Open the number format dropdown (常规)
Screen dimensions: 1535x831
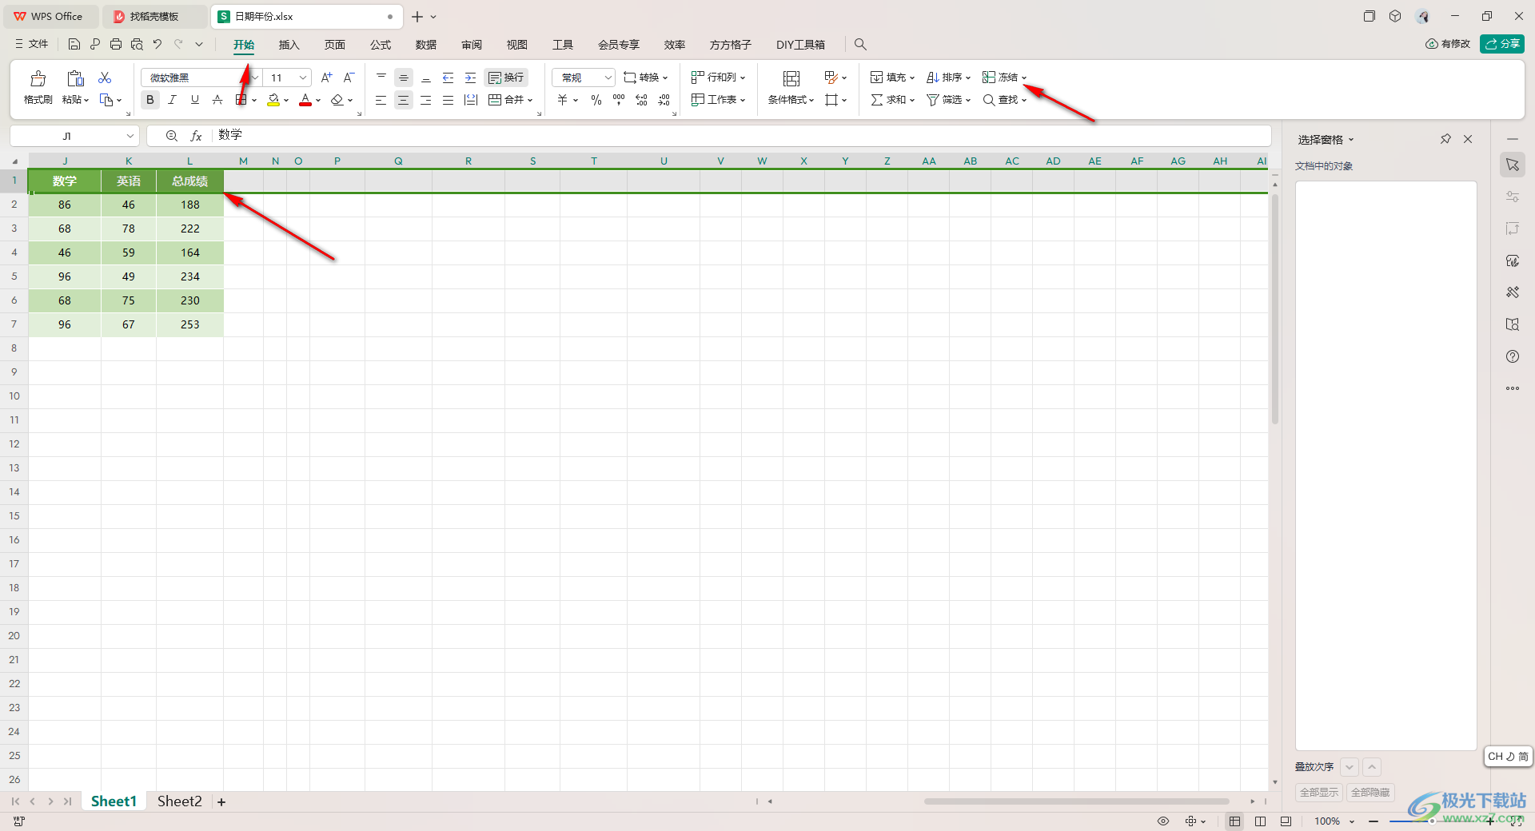click(x=608, y=78)
